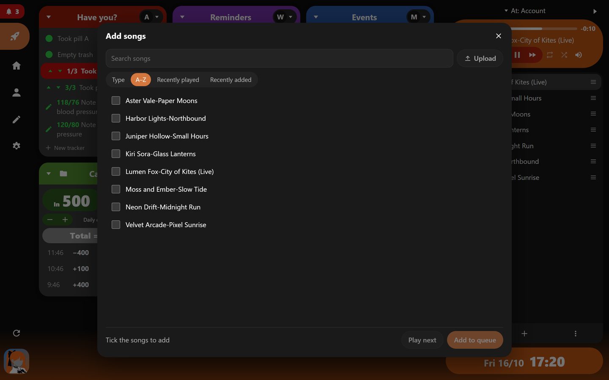Seek on the playback progress bar
This screenshot has width=609, height=380.
(x=544, y=29)
